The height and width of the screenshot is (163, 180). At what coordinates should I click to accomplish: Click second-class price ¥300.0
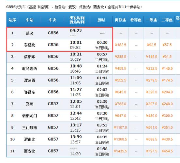tap(167, 116)
